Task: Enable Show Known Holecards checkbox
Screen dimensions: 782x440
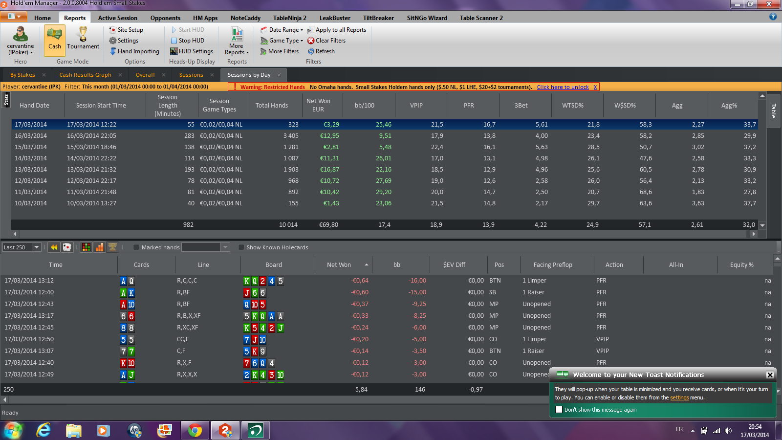Action: tap(241, 247)
